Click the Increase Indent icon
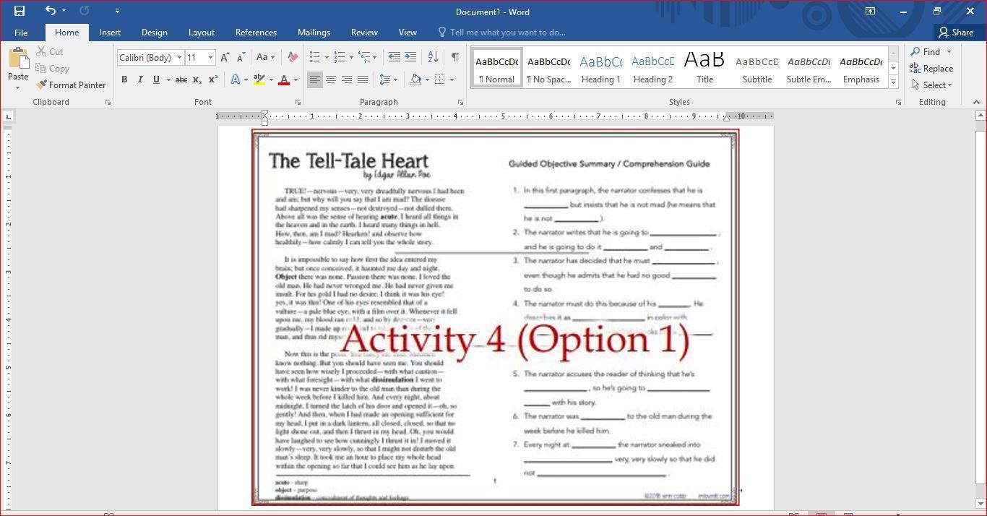The width and height of the screenshot is (987, 516). click(x=410, y=57)
